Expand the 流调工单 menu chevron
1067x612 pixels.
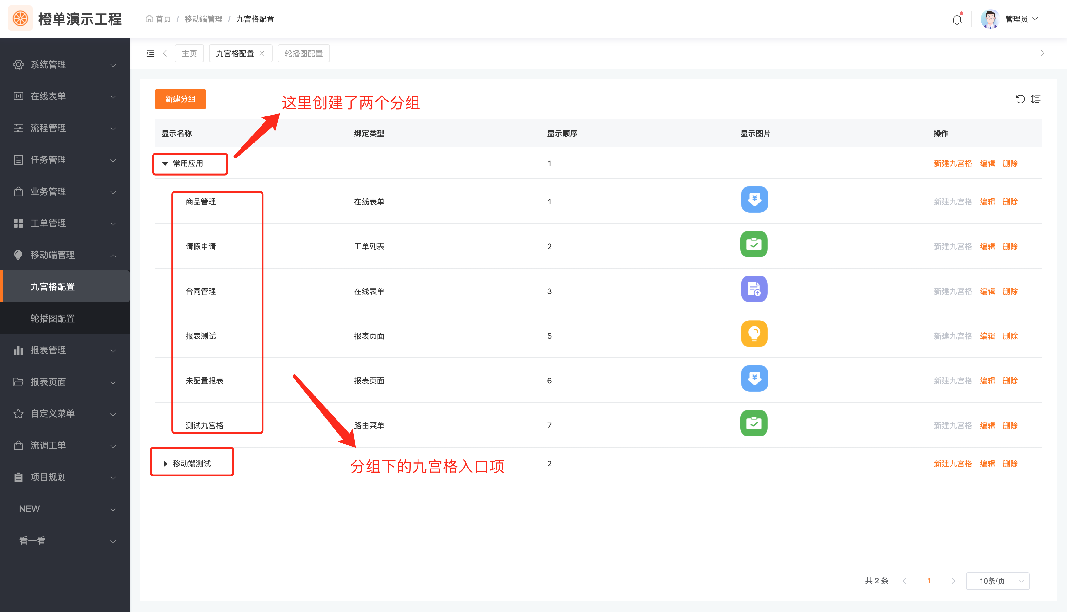113,446
